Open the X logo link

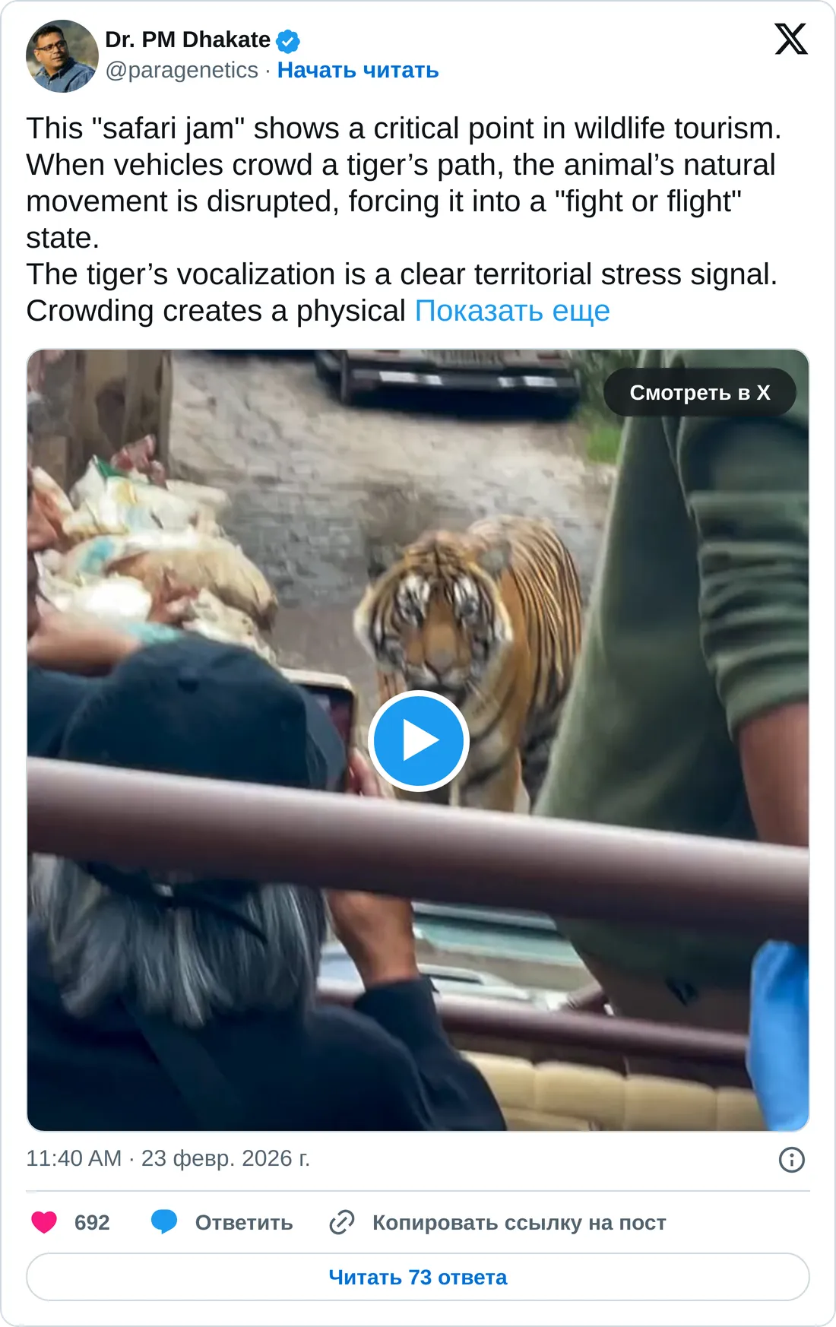(x=791, y=40)
